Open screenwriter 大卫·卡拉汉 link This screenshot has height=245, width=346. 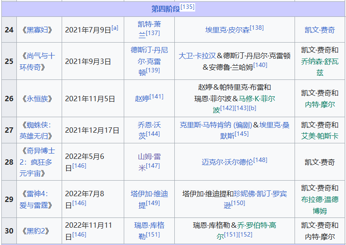click(197, 56)
